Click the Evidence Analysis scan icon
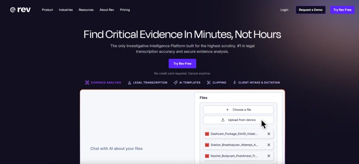Screen dimensions: 359x164 [87, 83]
